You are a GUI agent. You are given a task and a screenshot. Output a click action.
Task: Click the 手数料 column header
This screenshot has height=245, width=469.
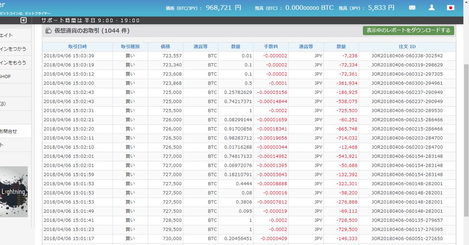pyautogui.click(x=271, y=46)
